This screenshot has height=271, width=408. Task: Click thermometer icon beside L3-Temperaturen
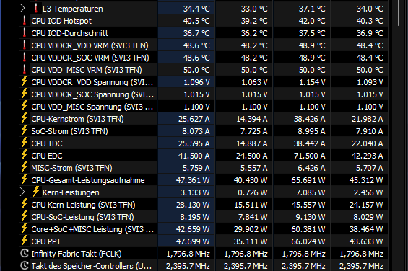click(36, 9)
